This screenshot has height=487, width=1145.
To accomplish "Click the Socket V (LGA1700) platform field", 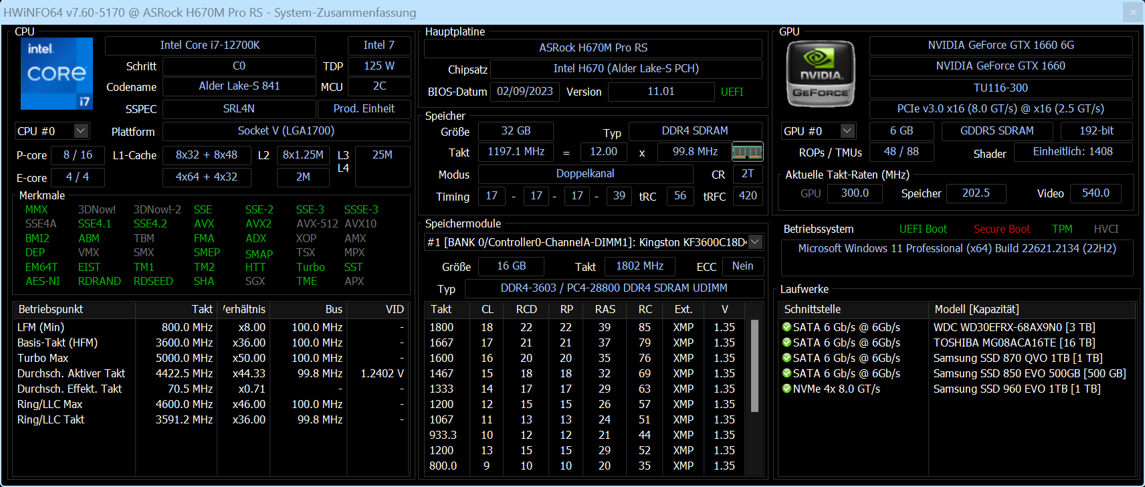I will tap(286, 131).
